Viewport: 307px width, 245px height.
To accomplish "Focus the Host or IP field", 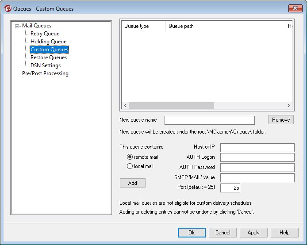I will [x=257, y=148].
